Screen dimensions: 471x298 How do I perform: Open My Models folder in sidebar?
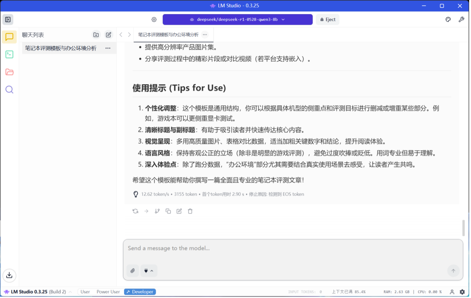coord(9,72)
